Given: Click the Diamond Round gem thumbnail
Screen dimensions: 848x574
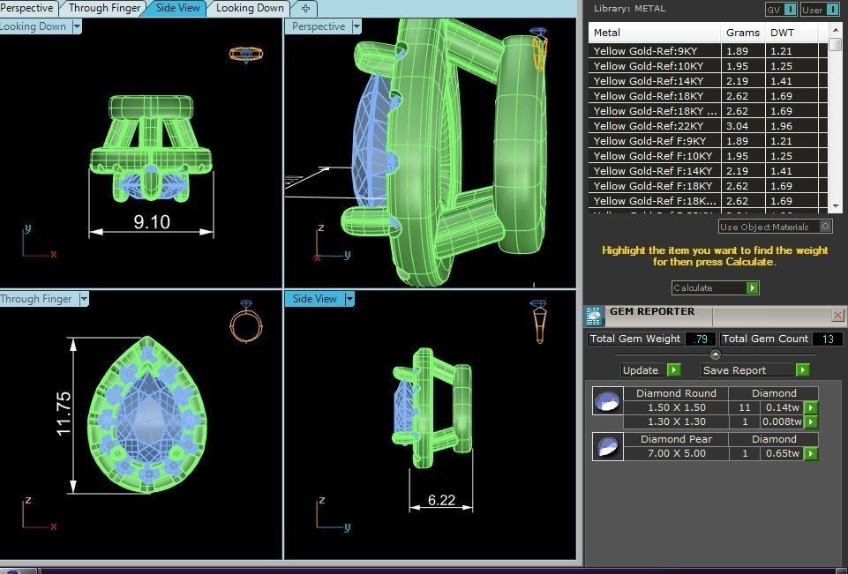Looking at the screenshot, I should tap(607, 401).
